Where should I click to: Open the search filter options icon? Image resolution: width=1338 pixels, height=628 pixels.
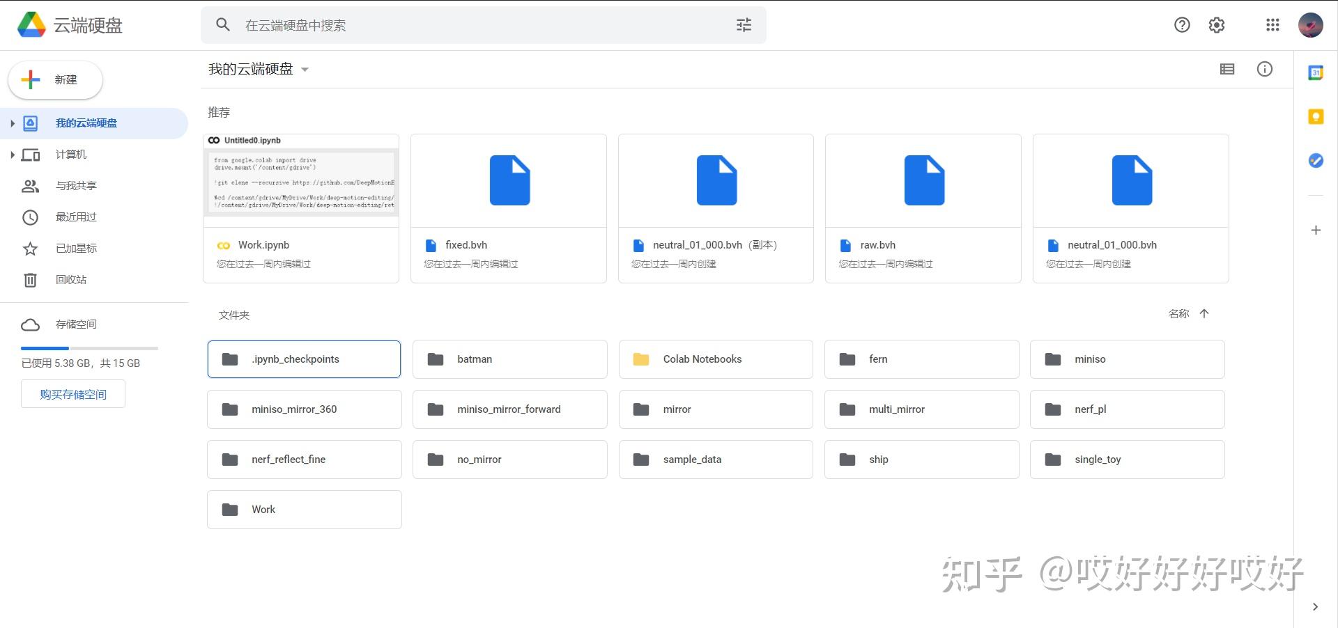743,24
